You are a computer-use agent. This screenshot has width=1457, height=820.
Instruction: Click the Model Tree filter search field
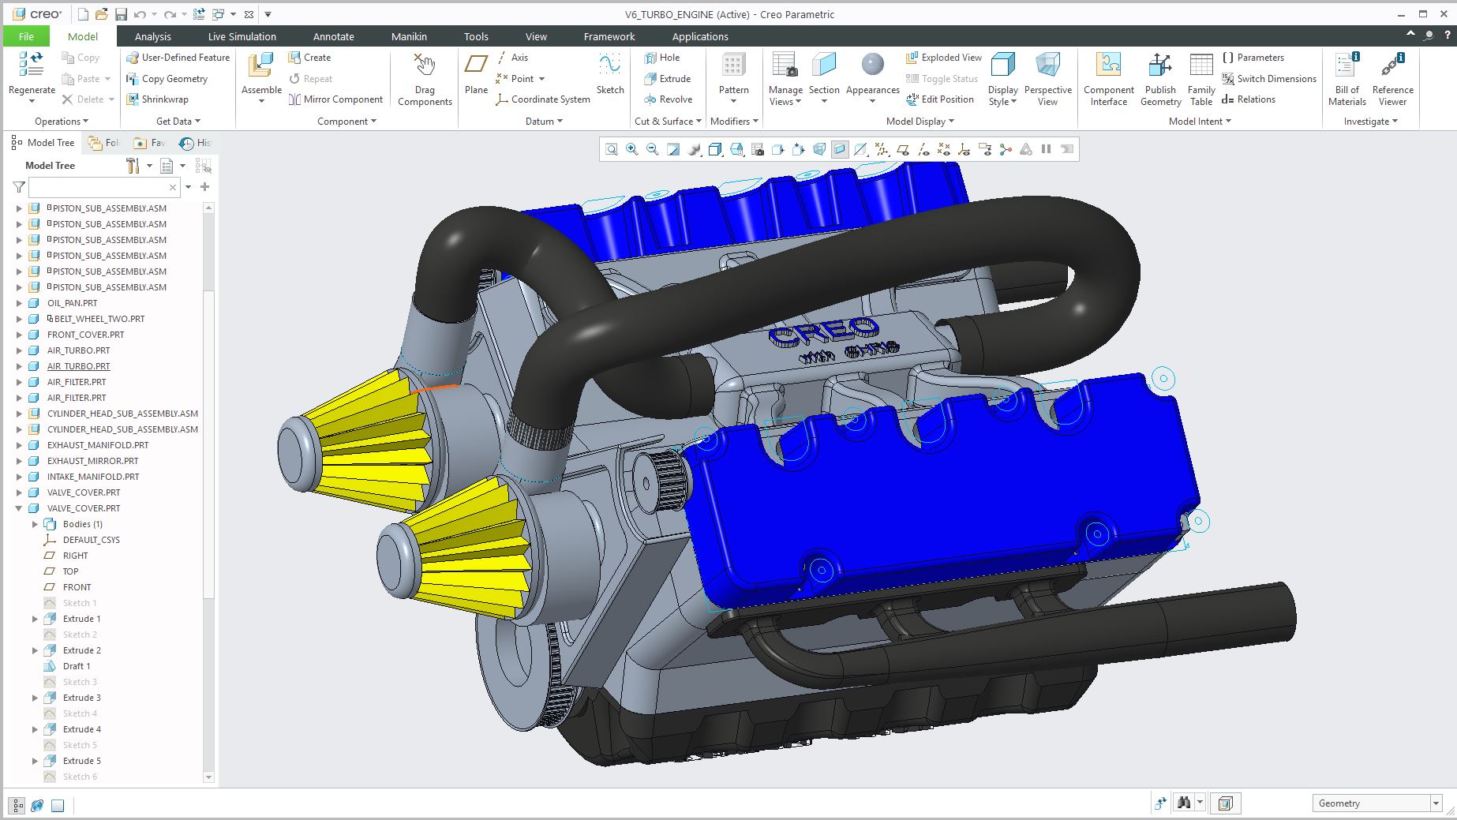(x=99, y=187)
